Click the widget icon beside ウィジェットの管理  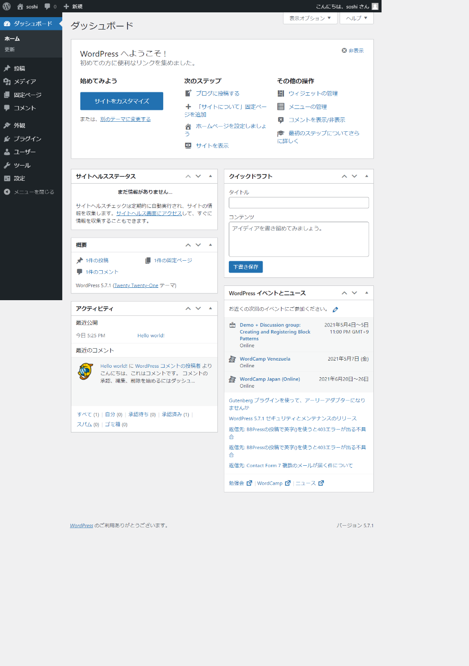click(281, 93)
